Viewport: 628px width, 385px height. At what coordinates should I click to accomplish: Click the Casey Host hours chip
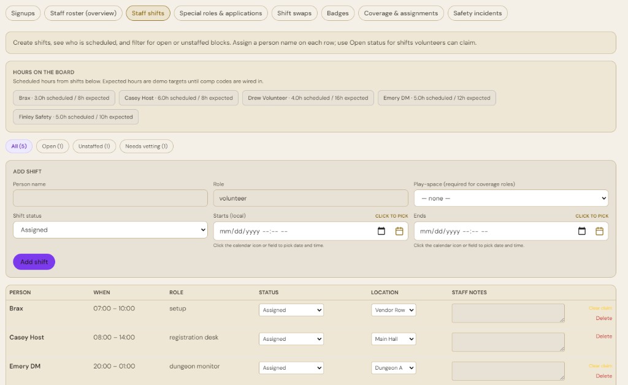(178, 97)
